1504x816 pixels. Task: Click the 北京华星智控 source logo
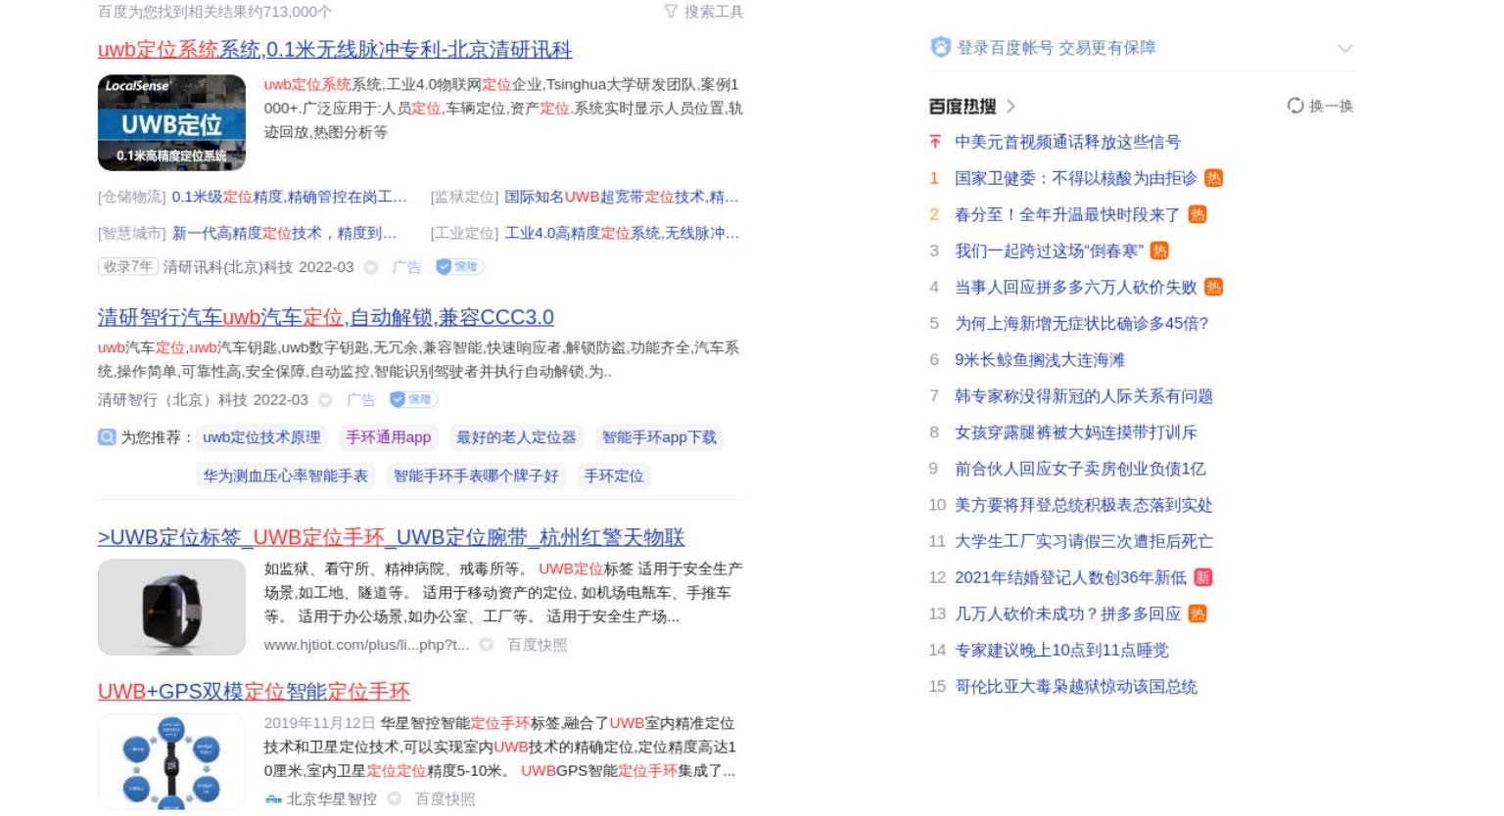click(273, 799)
